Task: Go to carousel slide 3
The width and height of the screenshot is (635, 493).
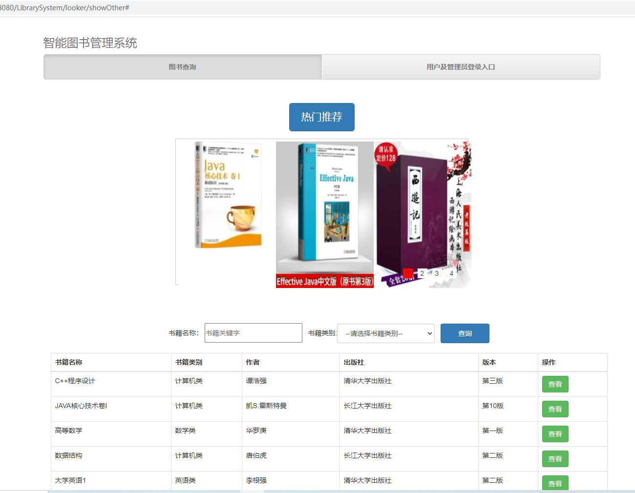Action: [x=437, y=273]
